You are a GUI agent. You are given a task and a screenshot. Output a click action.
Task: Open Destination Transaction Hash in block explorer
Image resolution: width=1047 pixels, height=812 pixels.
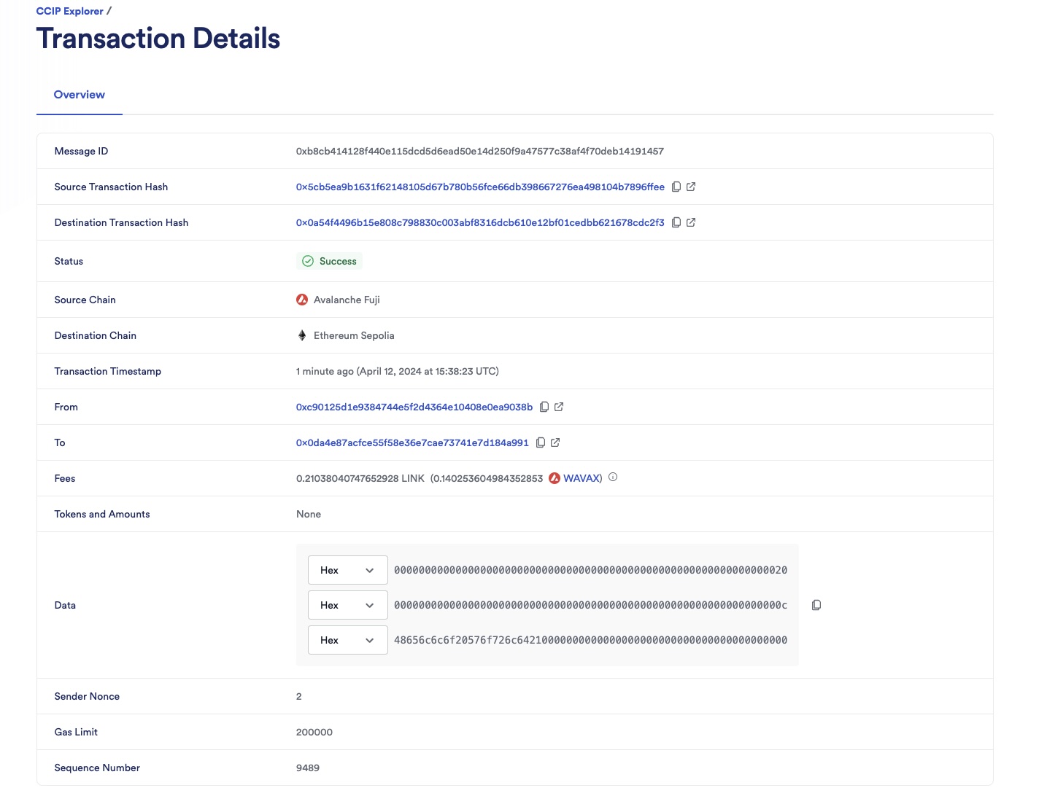(692, 222)
